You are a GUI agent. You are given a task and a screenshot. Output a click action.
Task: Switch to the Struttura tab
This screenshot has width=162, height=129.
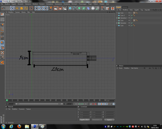tap(125, 7)
